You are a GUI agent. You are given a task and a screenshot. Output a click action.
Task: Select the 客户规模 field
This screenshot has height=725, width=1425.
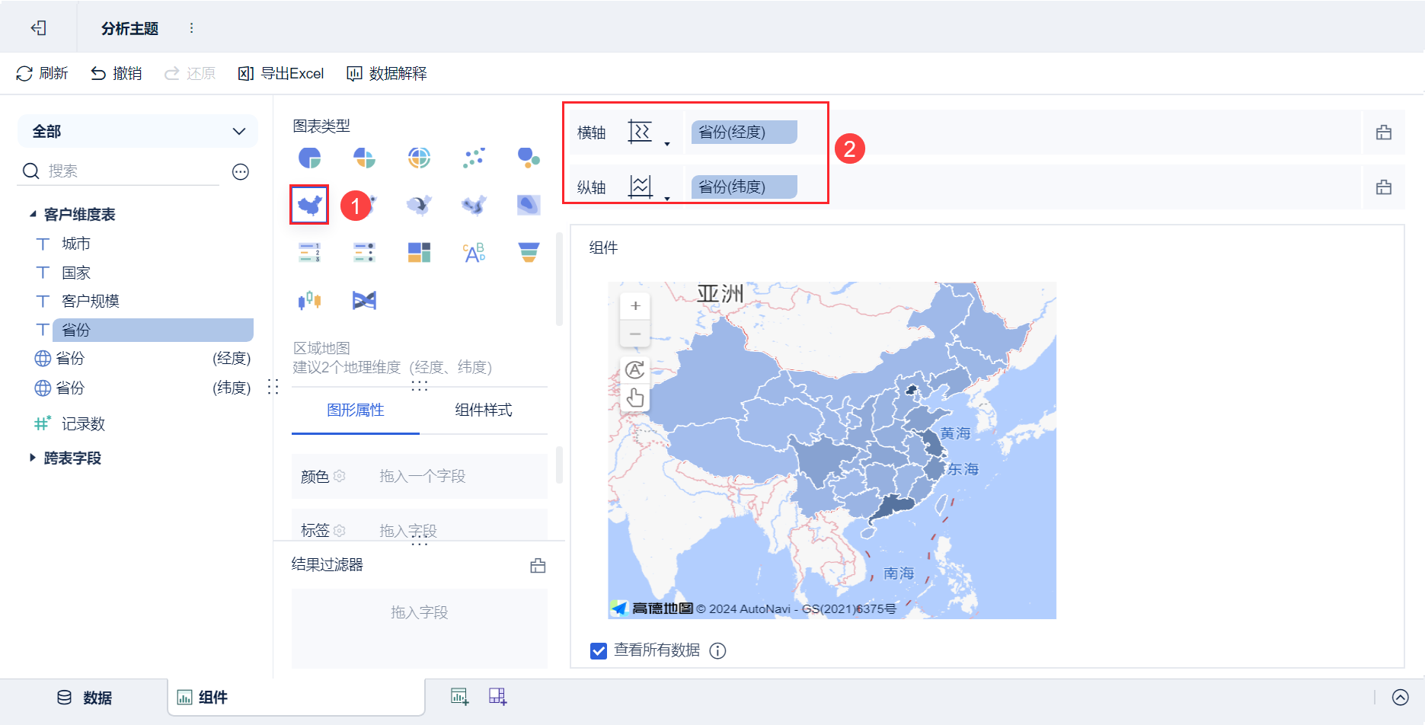pyautogui.click(x=90, y=301)
